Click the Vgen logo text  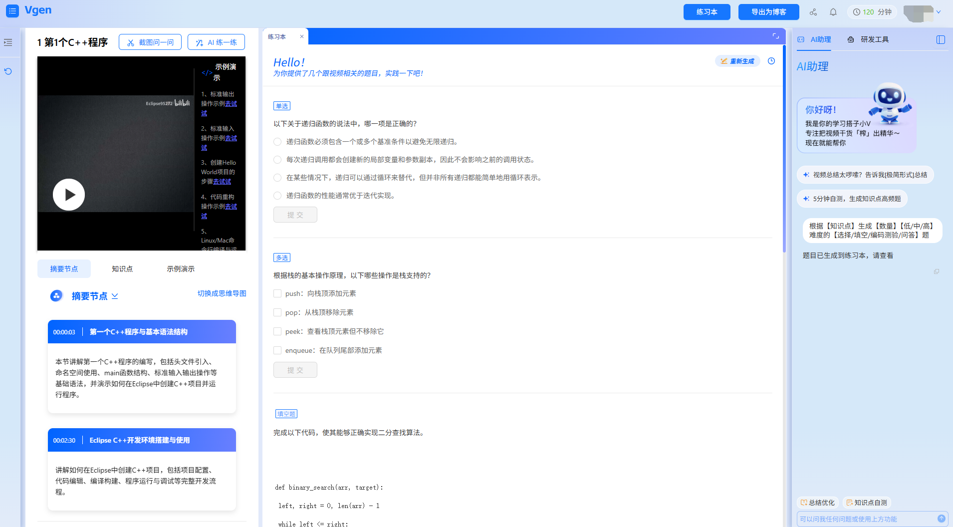coord(38,10)
